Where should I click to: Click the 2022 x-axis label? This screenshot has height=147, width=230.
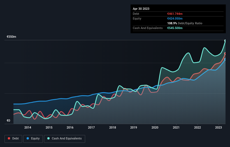tap(198, 127)
